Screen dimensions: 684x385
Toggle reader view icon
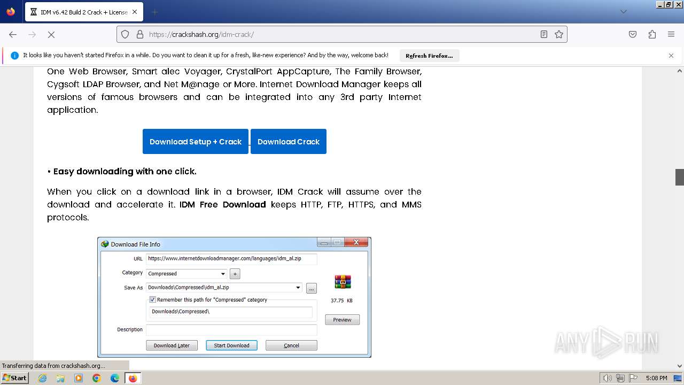pos(543,34)
